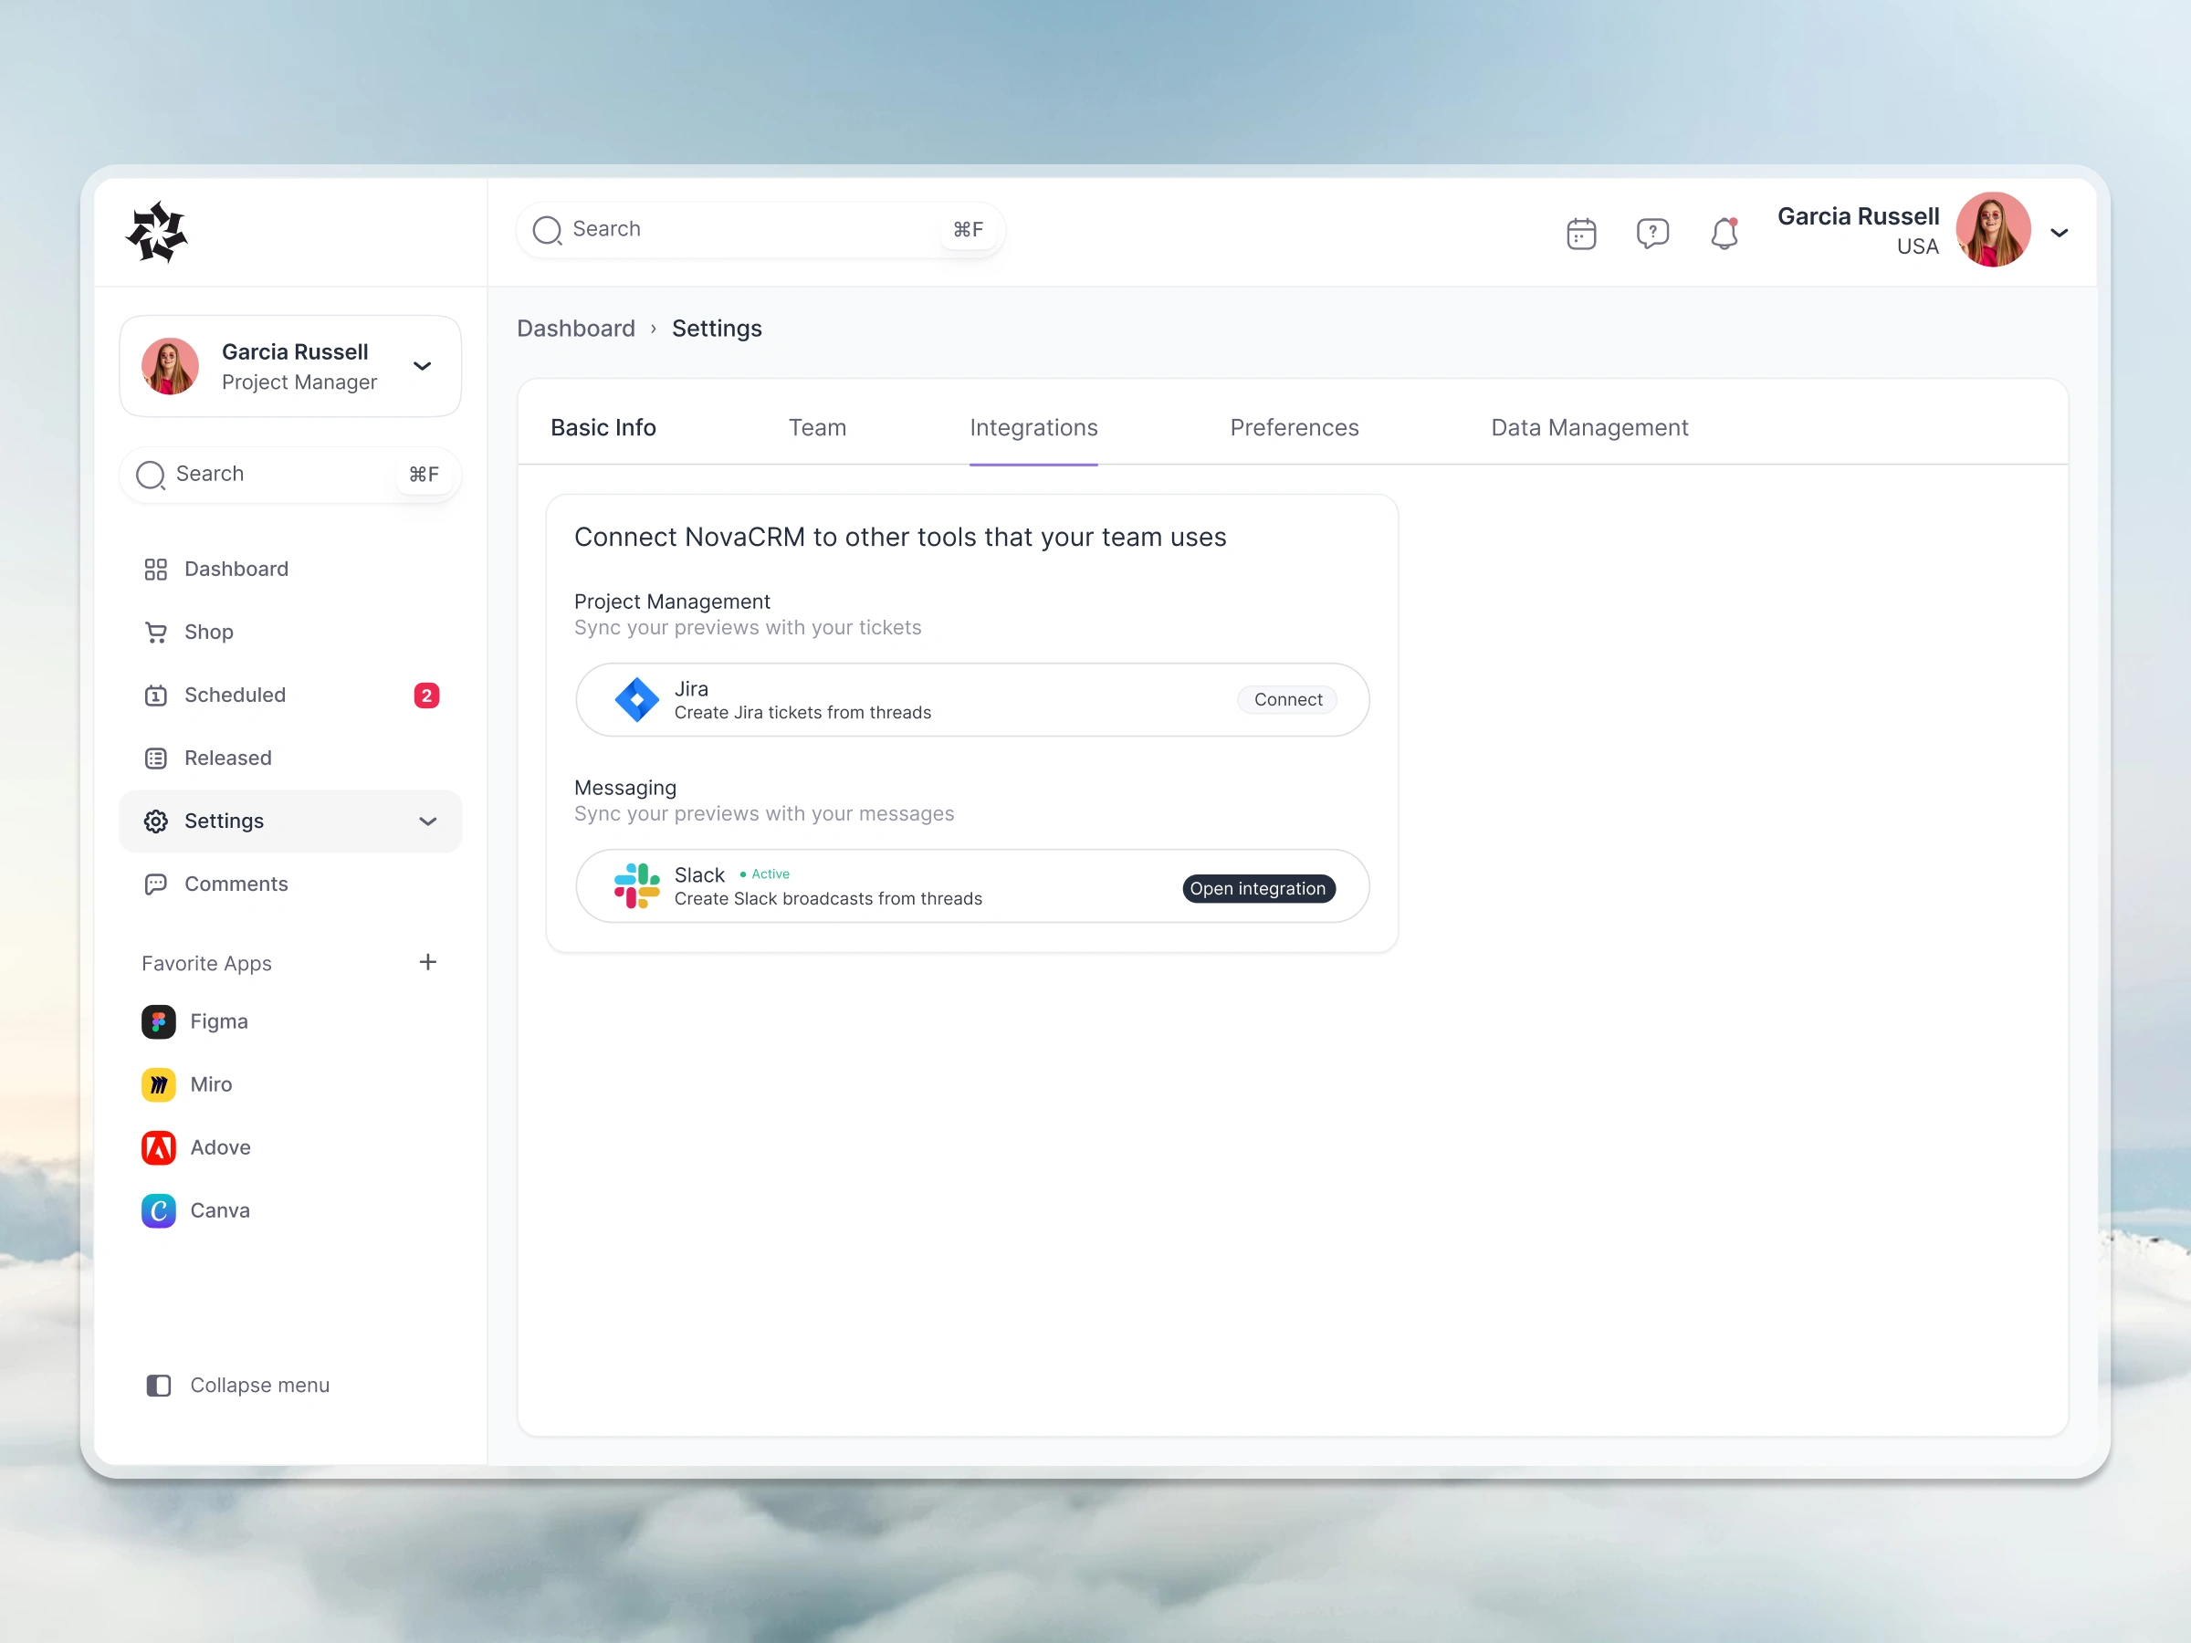The height and width of the screenshot is (1643, 2191).
Task: Click the top bar search magnifier icon
Action: [x=547, y=231]
